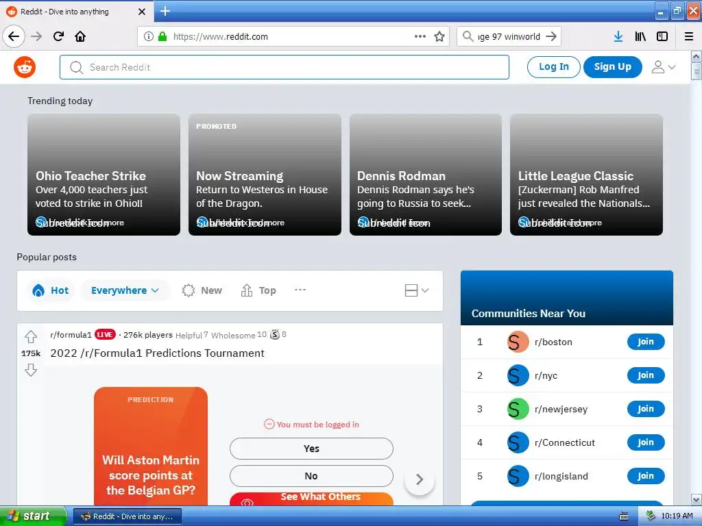Click the page scrollbar down arrow
Viewport: 702px width, 526px height.
click(697, 499)
